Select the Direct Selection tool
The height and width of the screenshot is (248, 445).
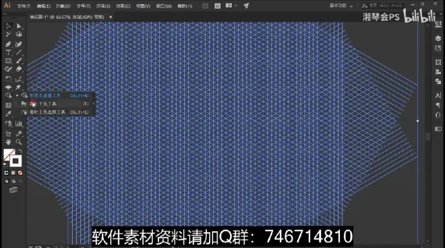[x=19, y=26]
